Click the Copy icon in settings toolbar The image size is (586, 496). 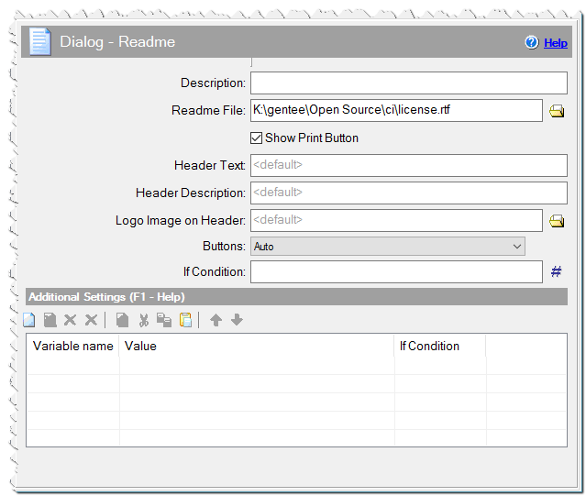click(164, 320)
